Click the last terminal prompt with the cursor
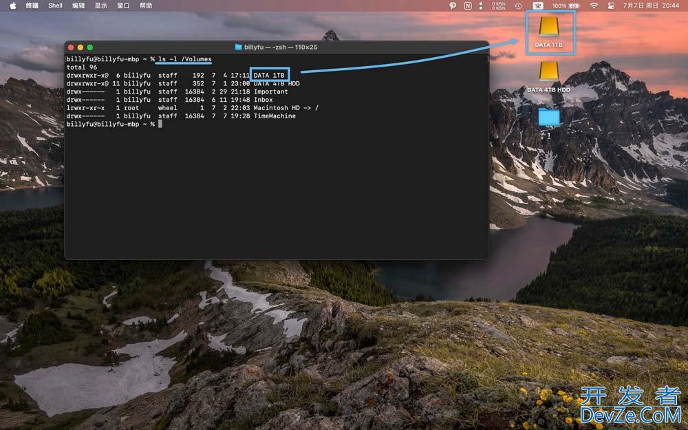The image size is (688, 430). (114, 124)
